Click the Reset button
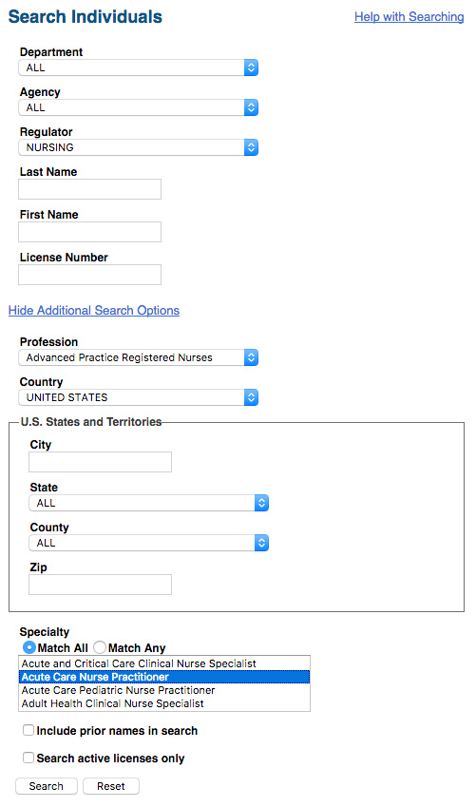Viewport: 476px width, 807px height. (110, 786)
